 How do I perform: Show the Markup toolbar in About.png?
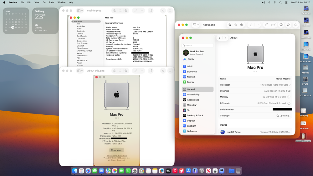pyautogui.click(x=281, y=25)
